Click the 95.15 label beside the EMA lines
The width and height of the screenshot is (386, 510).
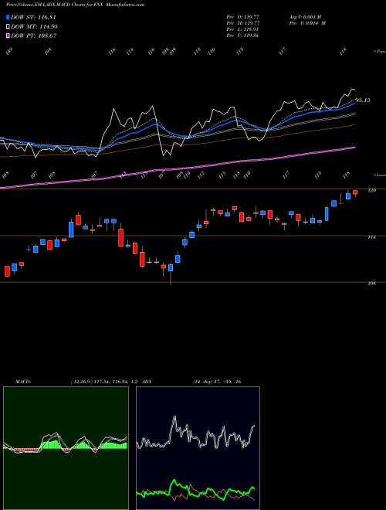click(362, 100)
